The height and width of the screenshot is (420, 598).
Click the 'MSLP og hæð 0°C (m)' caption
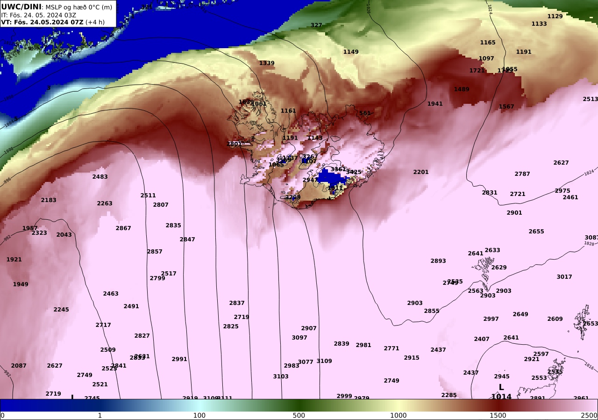click(x=79, y=7)
